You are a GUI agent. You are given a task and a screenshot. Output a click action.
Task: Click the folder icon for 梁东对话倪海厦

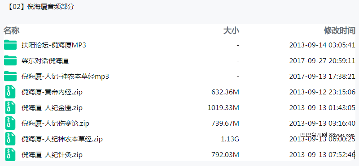coord(10,60)
